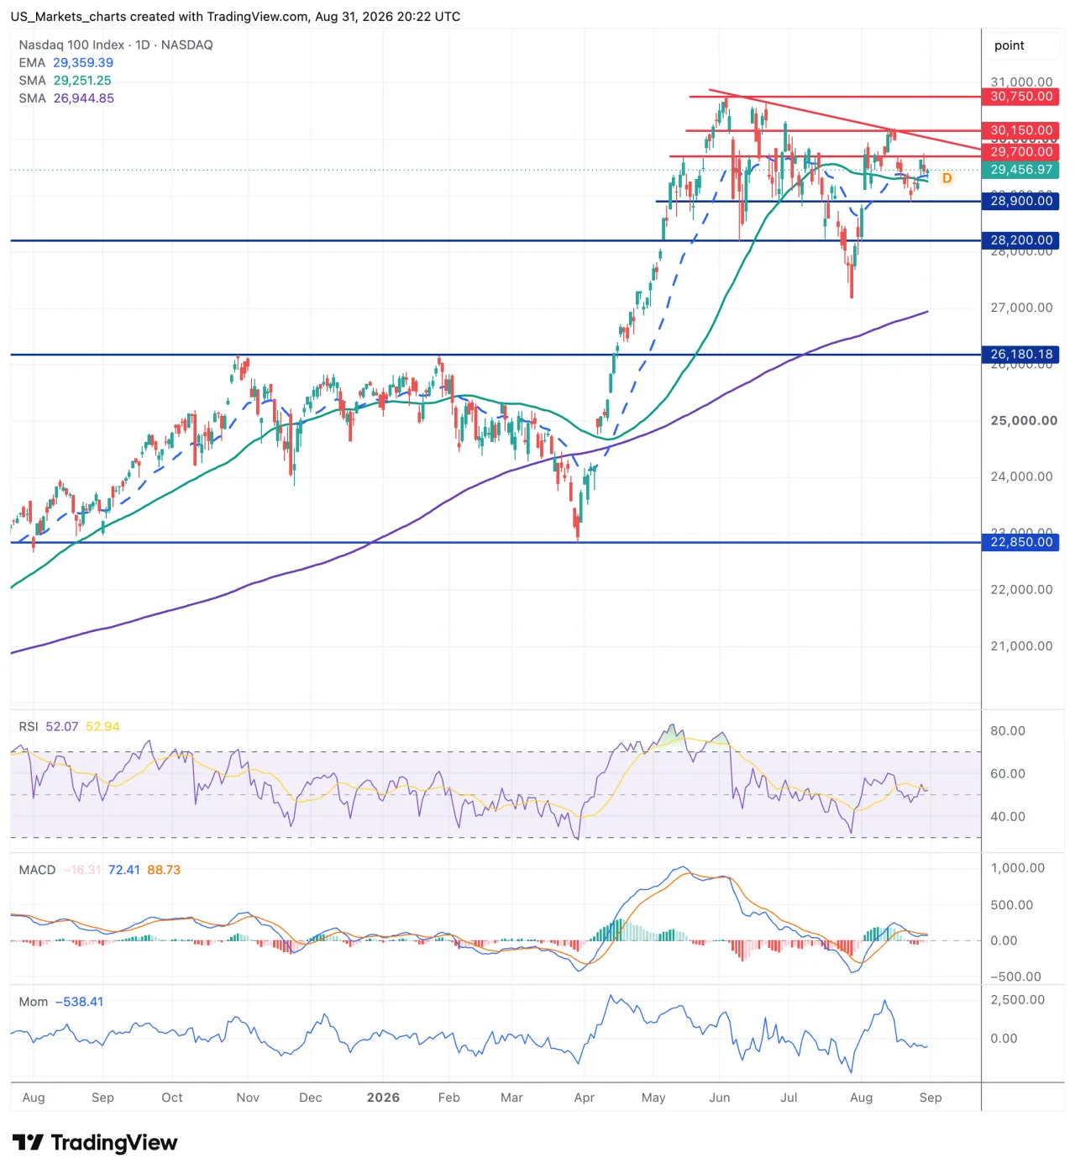Select the 30,750.00 red price label
The width and height of the screenshot is (1075, 1174).
pyautogui.click(x=1020, y=96)
